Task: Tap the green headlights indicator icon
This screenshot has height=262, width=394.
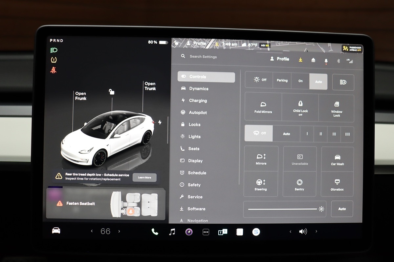Action: pyautogui.click(x=54, y=50)
